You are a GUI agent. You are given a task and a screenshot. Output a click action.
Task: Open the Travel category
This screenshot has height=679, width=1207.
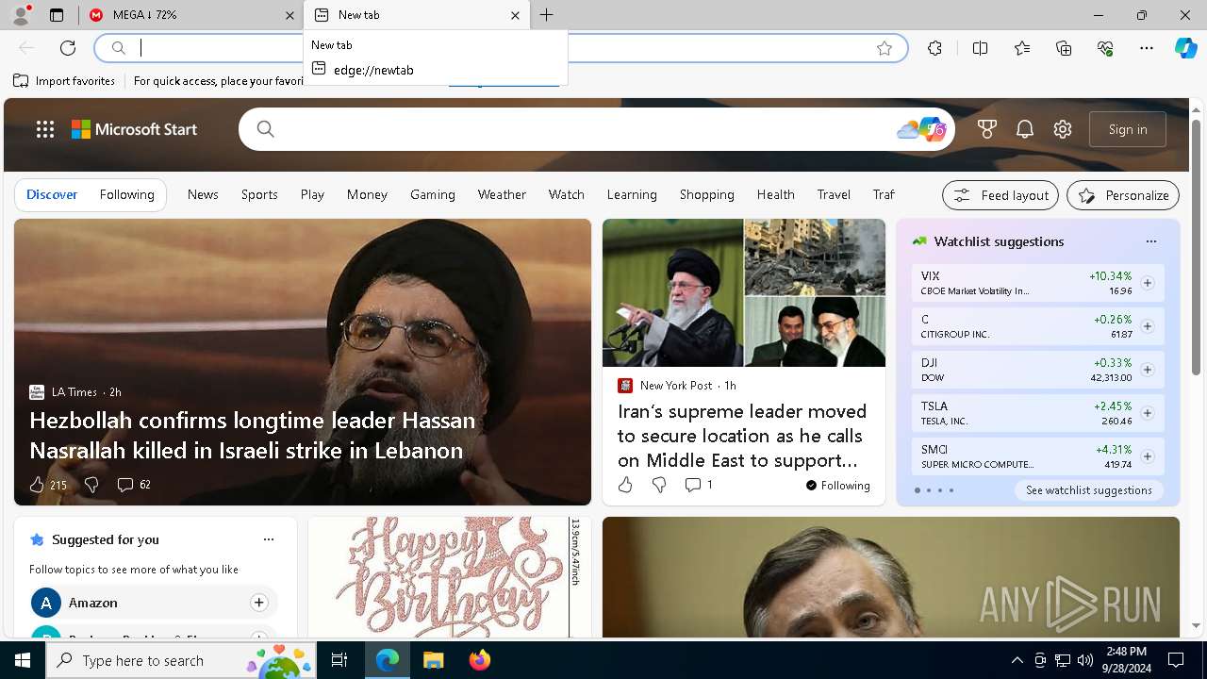coord(834,194)
